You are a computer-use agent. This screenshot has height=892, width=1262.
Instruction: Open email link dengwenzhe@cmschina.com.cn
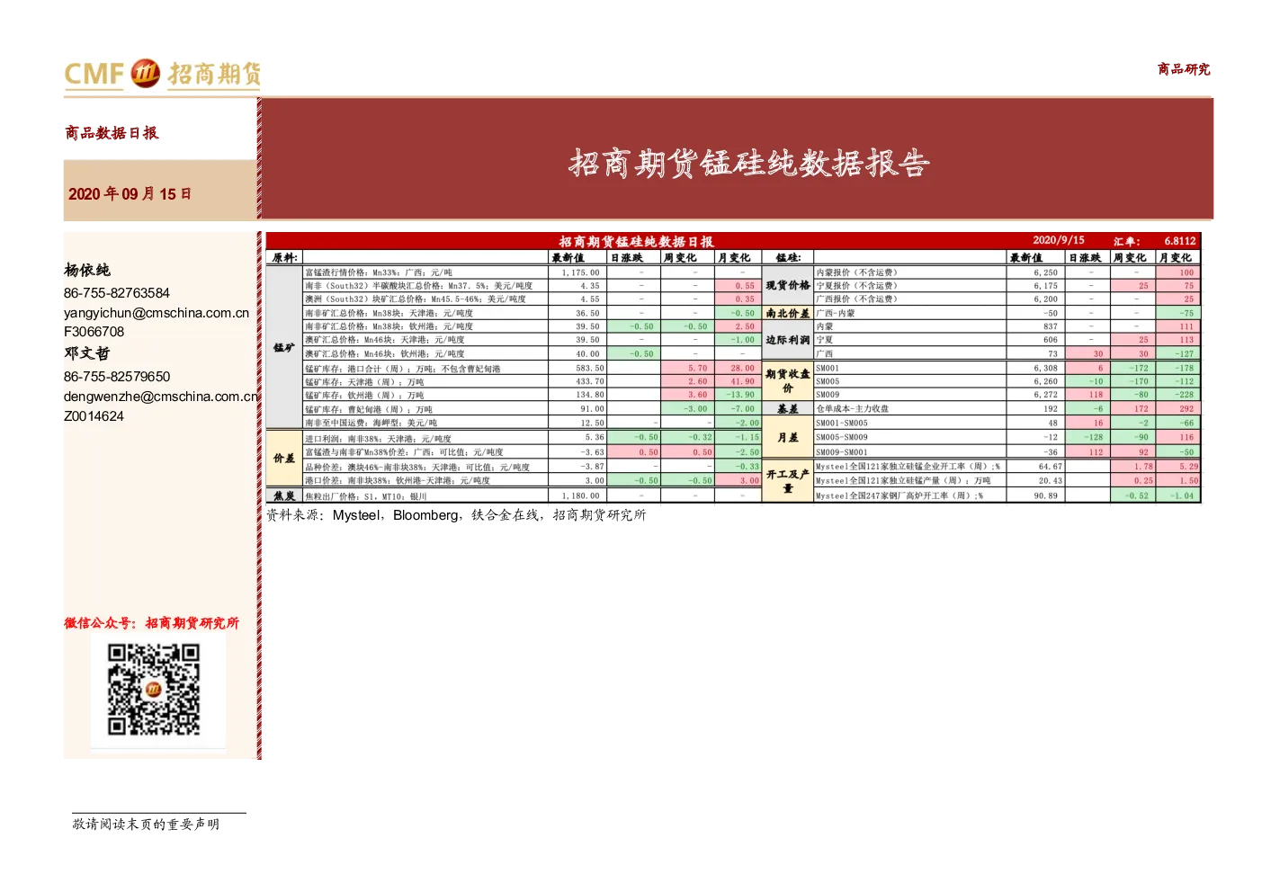coord(161,397)
